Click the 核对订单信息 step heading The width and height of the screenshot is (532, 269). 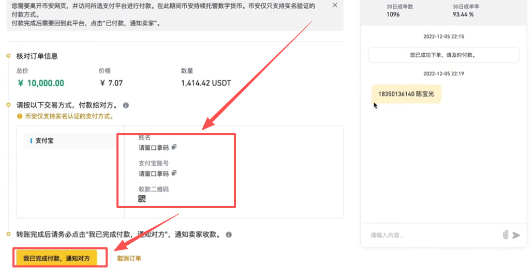[x=37, y=56]
